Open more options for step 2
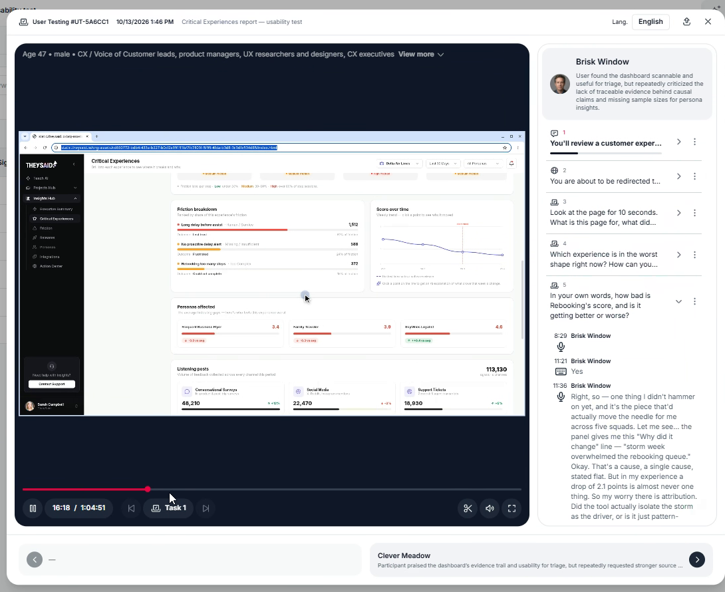The width and height of the screenshot is (725, 592). click(x=694, y=176)
